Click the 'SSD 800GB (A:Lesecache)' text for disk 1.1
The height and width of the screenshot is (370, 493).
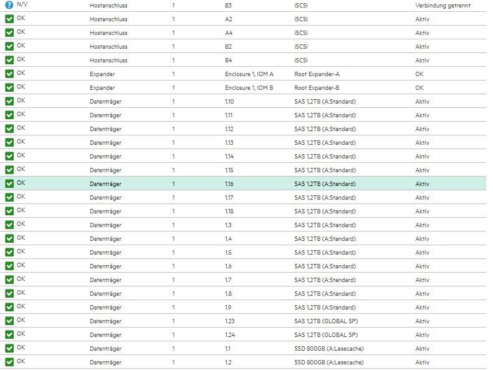click(x=328, y=349)
